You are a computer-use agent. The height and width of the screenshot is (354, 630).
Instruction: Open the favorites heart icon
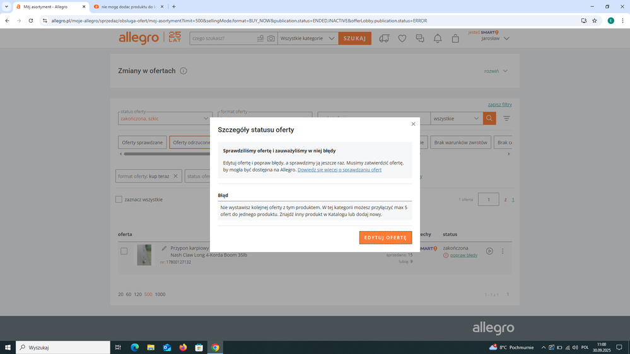point(402,38)
